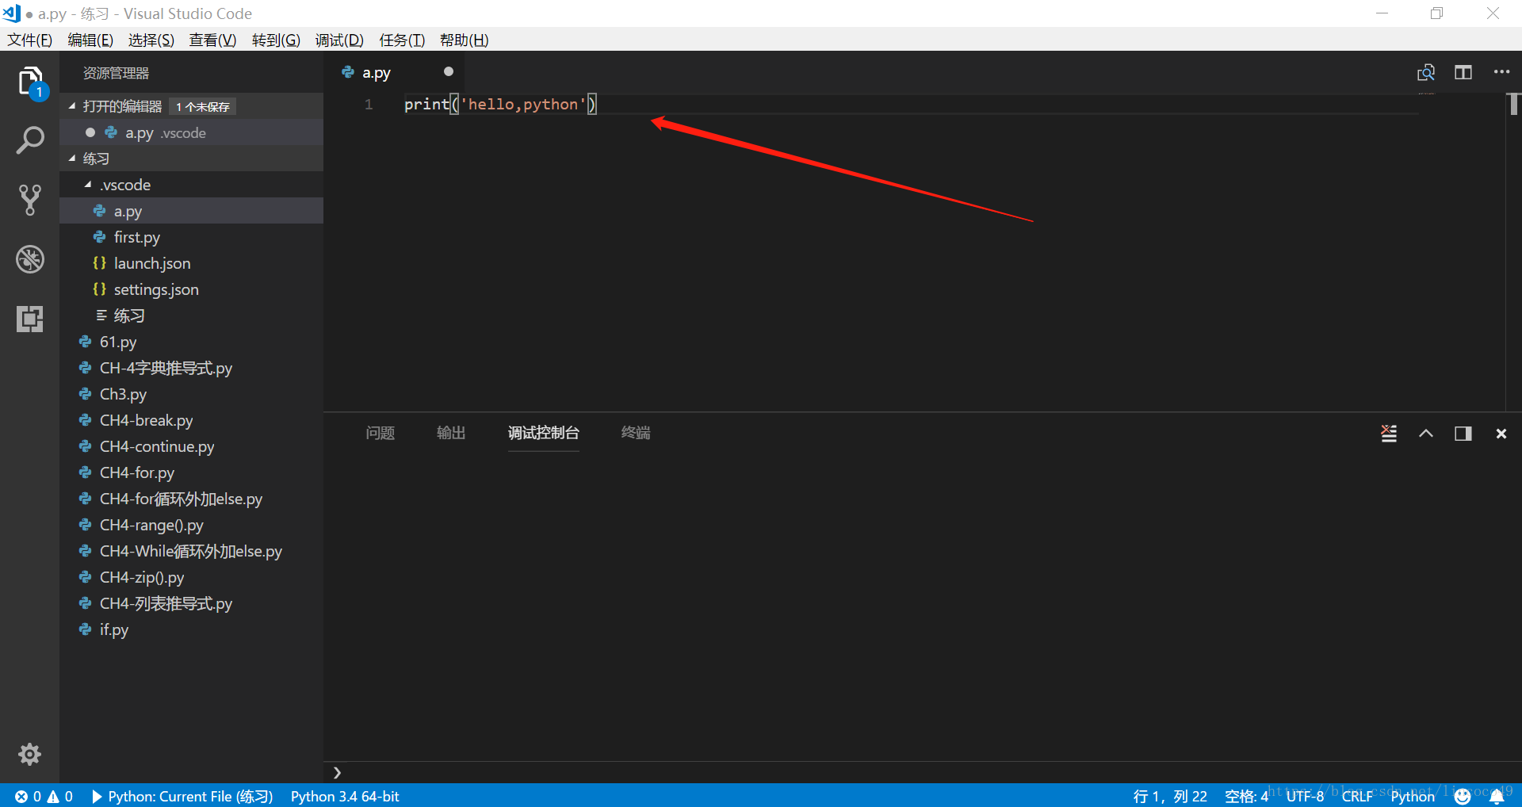Move the panel to the right side

1463,433
